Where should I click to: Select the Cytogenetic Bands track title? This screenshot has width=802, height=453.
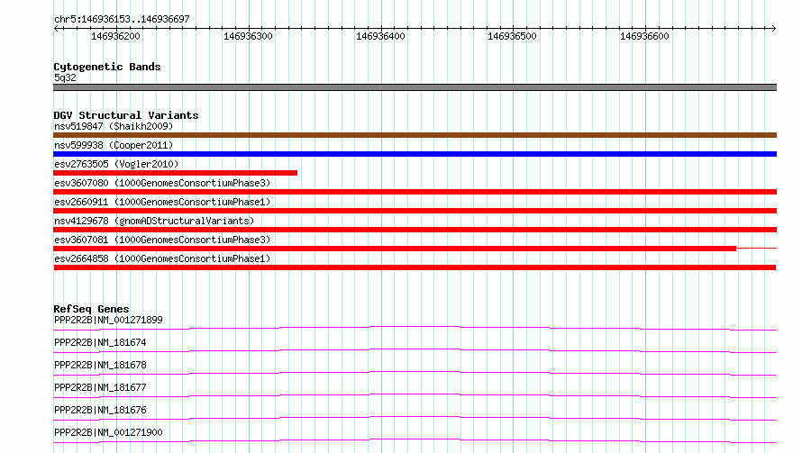click(x=107, y=67)
